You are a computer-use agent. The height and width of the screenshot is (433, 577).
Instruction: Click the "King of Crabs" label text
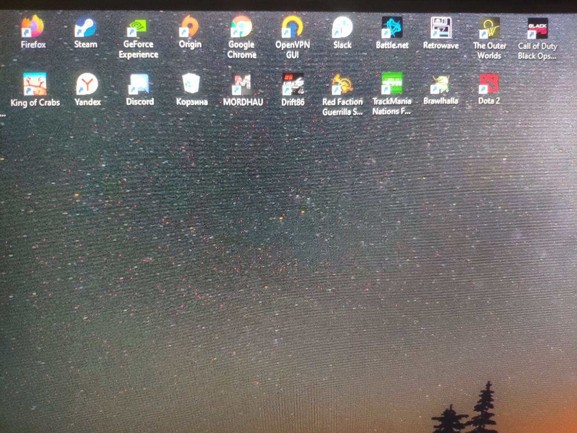35,102
